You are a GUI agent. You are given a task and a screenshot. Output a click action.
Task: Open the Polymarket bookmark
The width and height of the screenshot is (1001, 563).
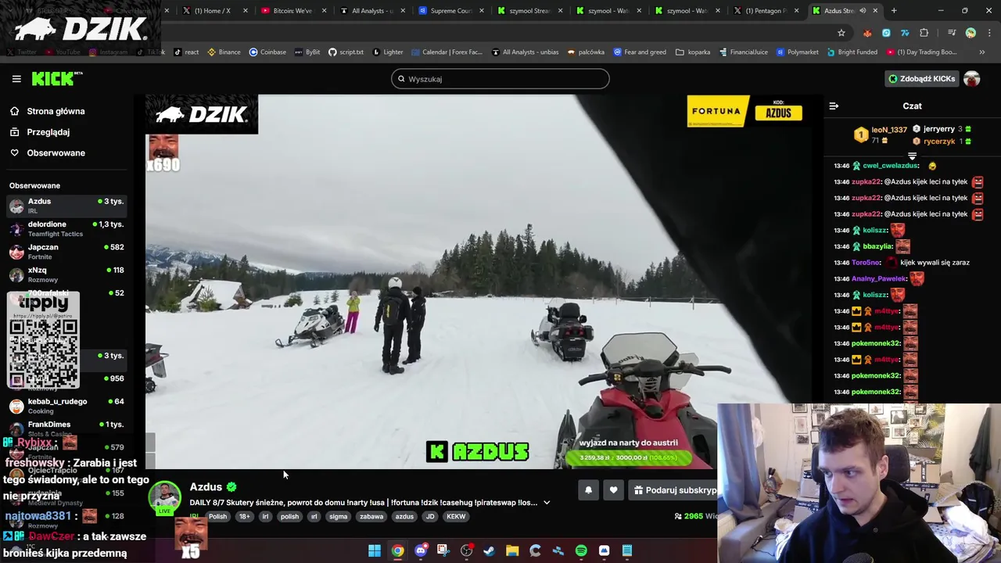798,52
